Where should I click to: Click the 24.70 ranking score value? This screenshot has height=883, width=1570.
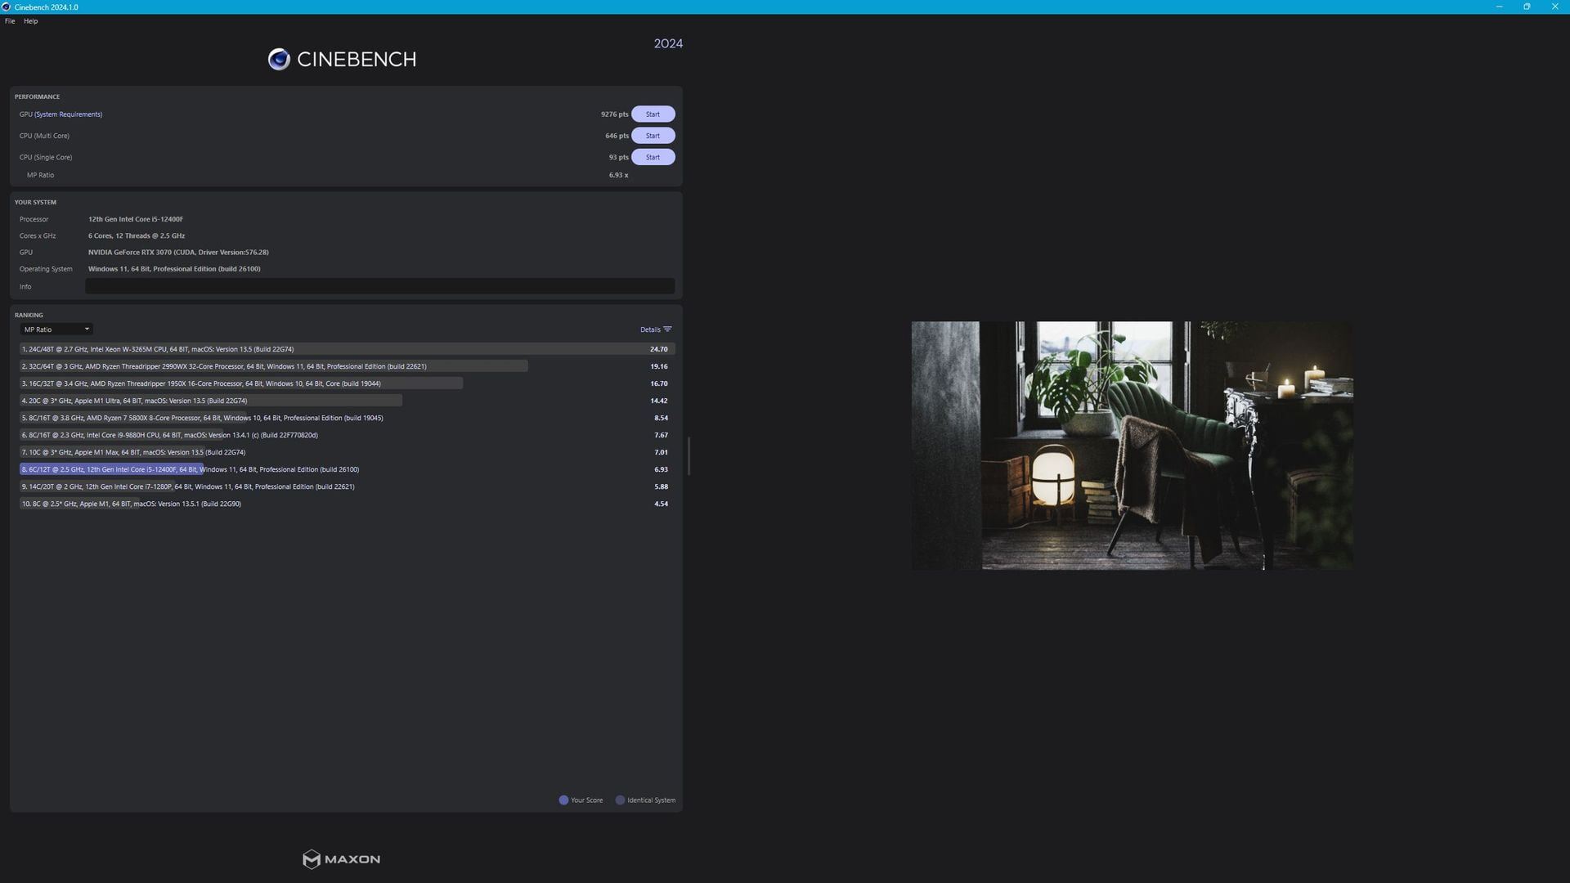tap(659, 349)
